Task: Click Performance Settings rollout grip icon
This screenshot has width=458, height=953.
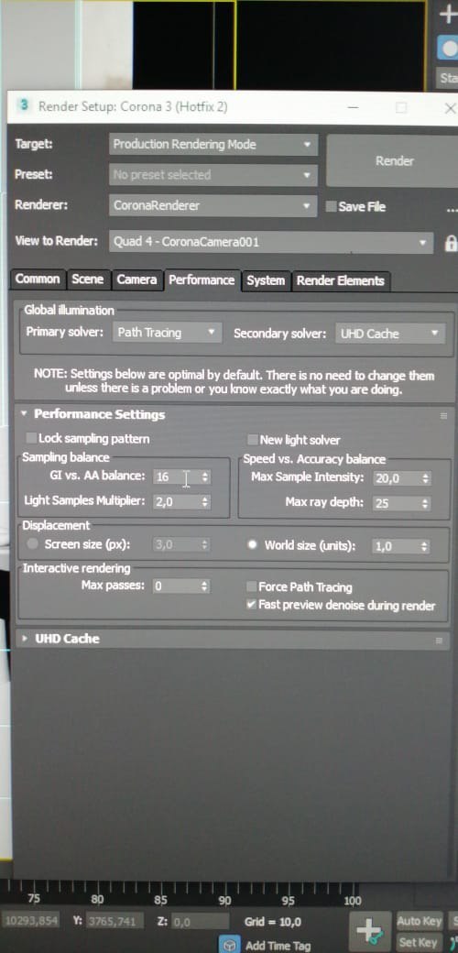Action: click(443, 416)
